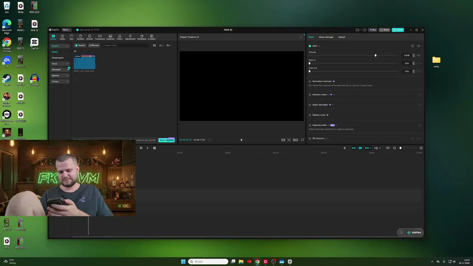Open the Adjustment panel
This screenshot has width=473, height=266.
click(130, 37)
